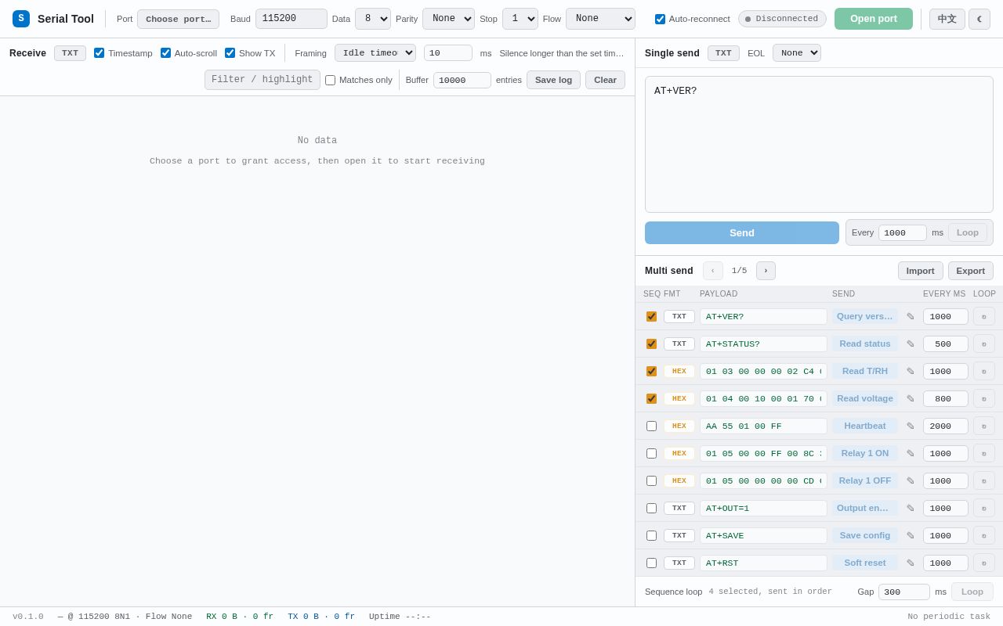
Task: Edit label pencil for AT+VER? row
Action: click(x=911, y=316)
